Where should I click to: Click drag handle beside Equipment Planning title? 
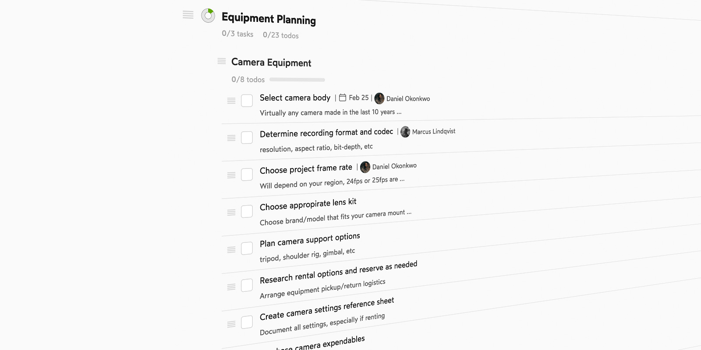coord(188,15)
